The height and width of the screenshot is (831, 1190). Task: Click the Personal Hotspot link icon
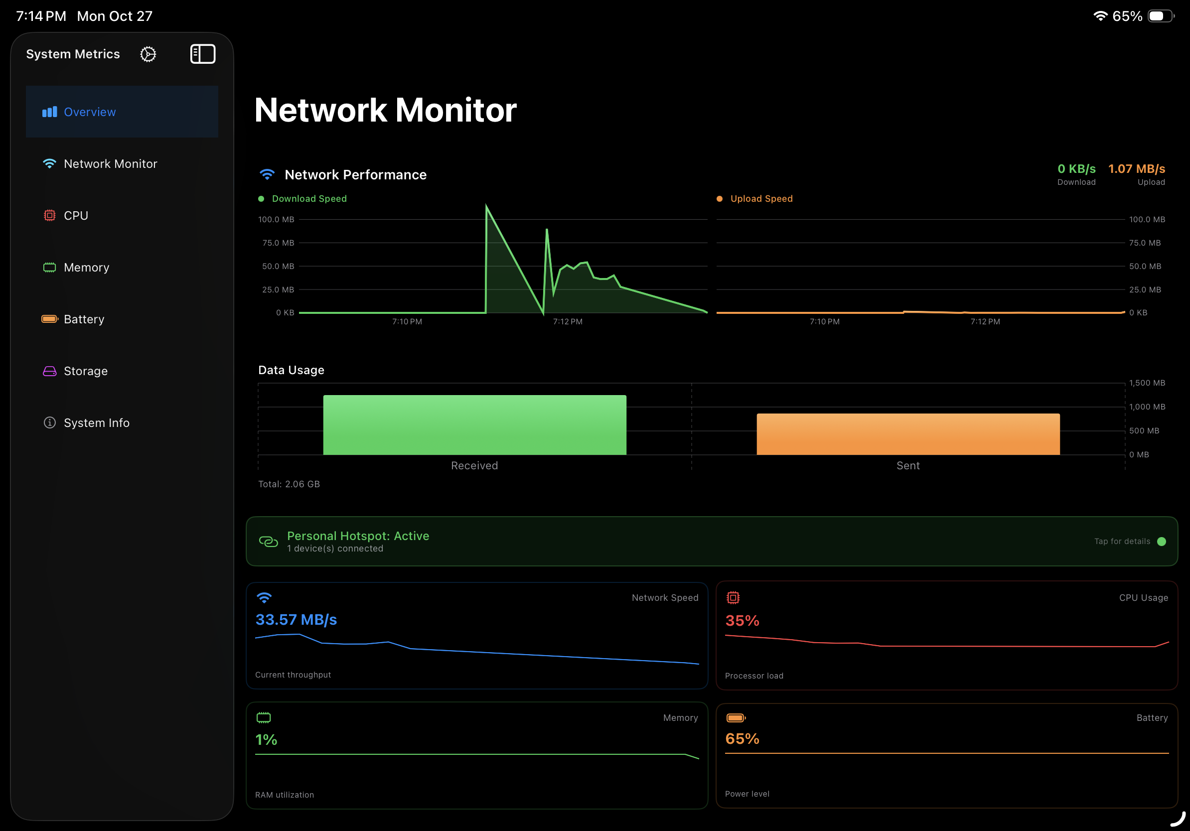pyautogui.click(x=269, y=542)
